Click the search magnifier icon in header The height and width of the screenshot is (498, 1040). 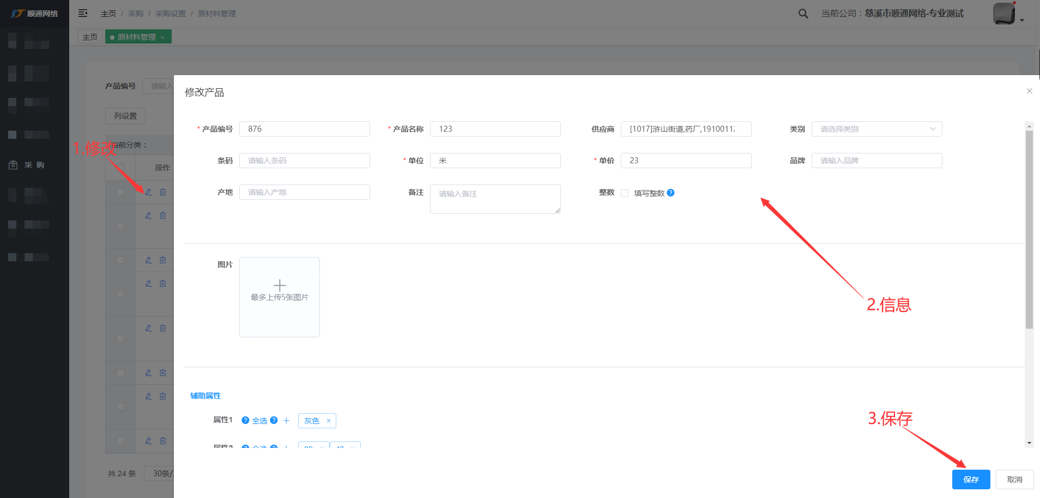tap(803, 14)
